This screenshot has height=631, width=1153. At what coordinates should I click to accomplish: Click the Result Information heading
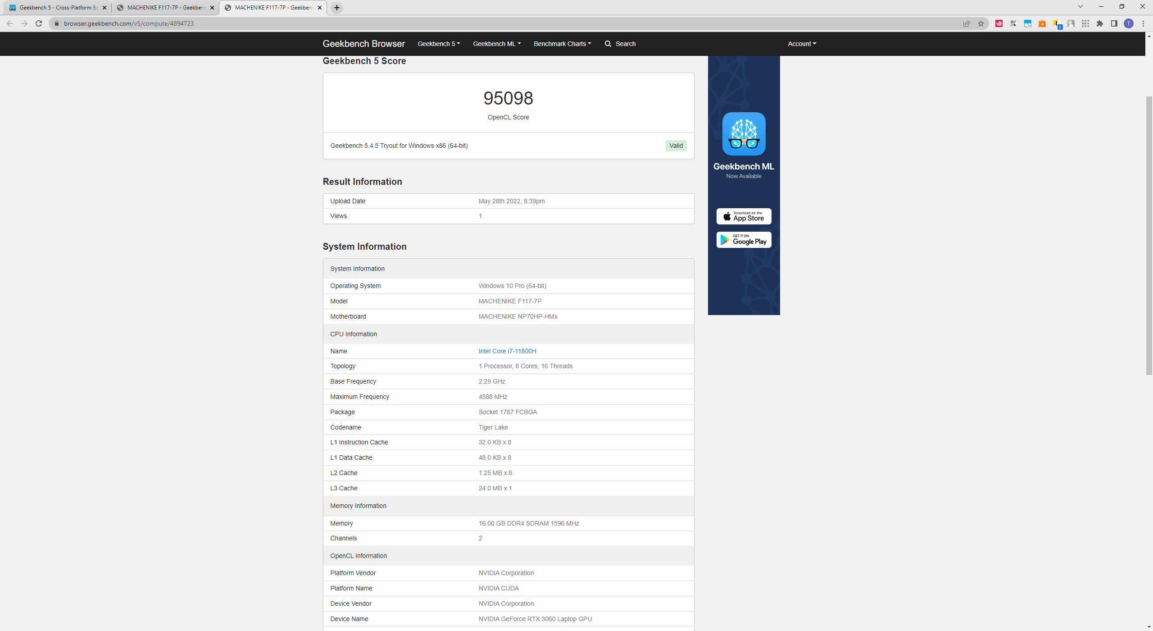point(362,182)
